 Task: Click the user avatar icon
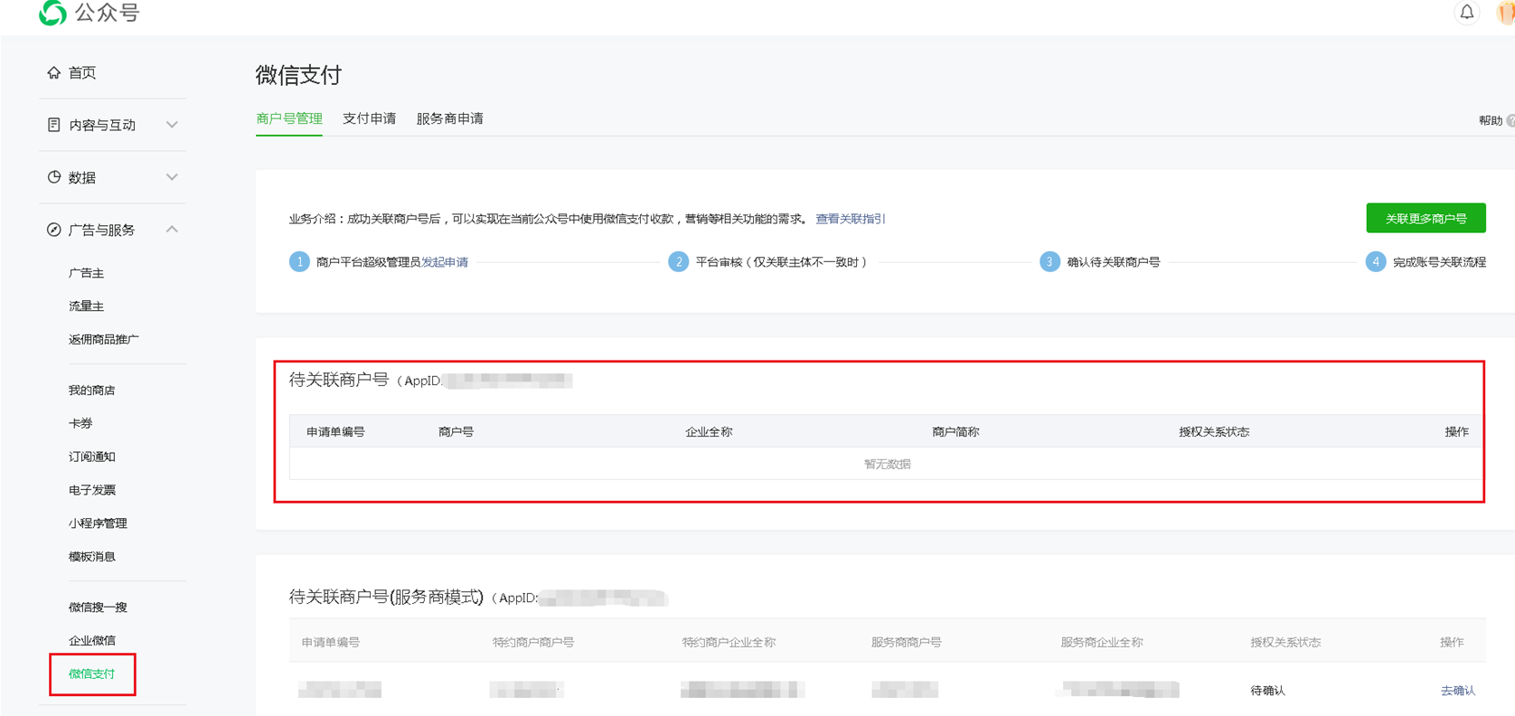[1506, 14]
